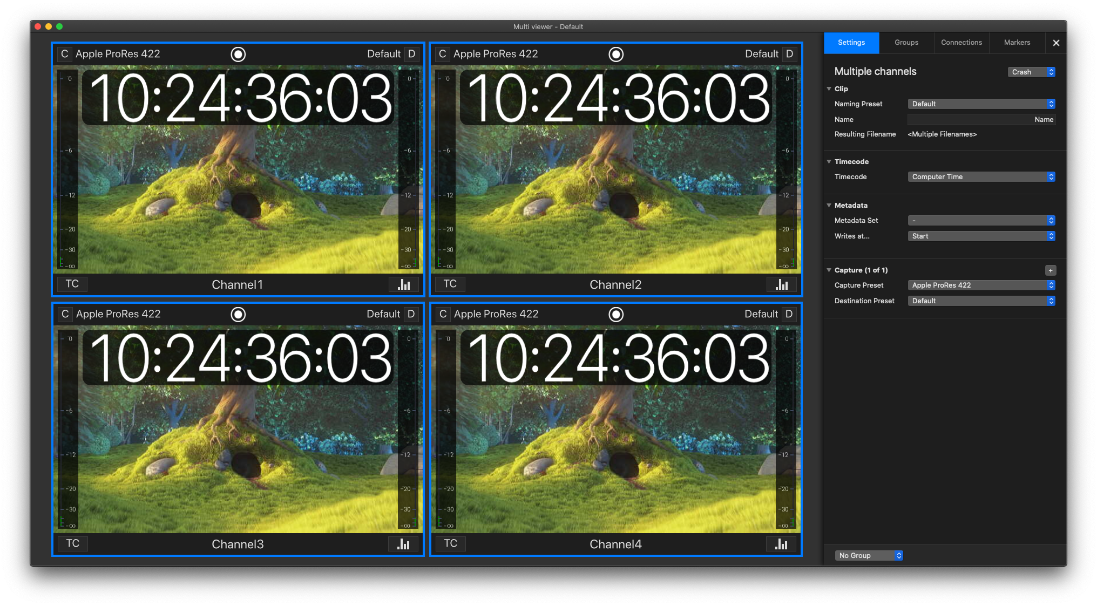The width and height of the screenshot is (1097, 606).
Task: Toggle the TC button on Channel3
Action: (x=73, y=543)
